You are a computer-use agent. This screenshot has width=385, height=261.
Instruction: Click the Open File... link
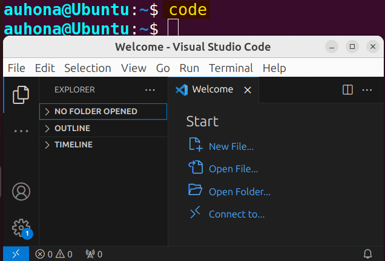233,169
